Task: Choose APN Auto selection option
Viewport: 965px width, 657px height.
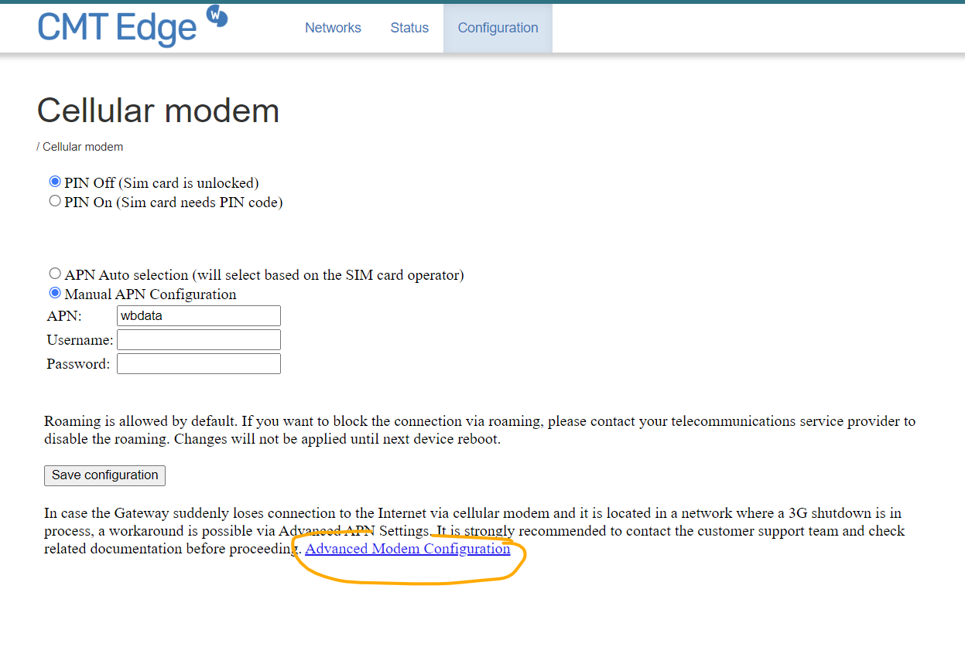Action: pyautogui.click(x=55, y=274)
